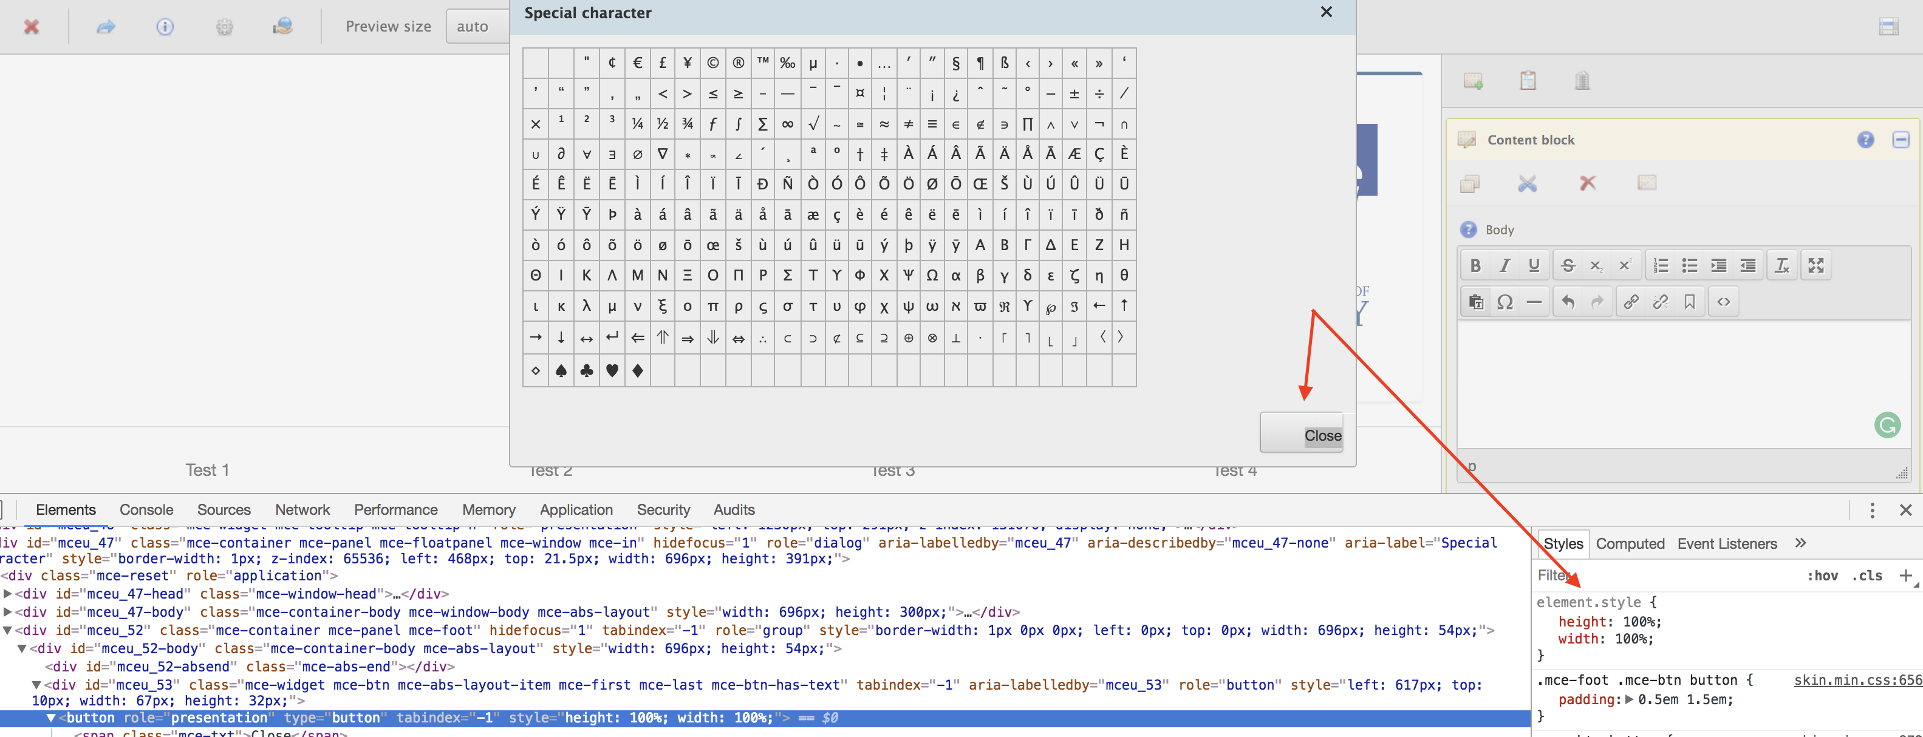Image resolution: width=1923 pixels, height=737 pixels.
Task: Toggle Bold formatting in the Body toolbar
Action: tap(1476, 265)
